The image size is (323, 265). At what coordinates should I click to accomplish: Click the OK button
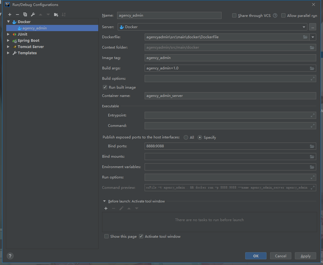coord(256,256)
